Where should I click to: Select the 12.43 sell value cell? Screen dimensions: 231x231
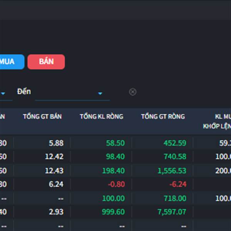pos(54,171)
